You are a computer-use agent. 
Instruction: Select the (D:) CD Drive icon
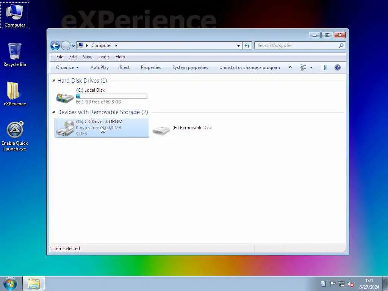65,128
